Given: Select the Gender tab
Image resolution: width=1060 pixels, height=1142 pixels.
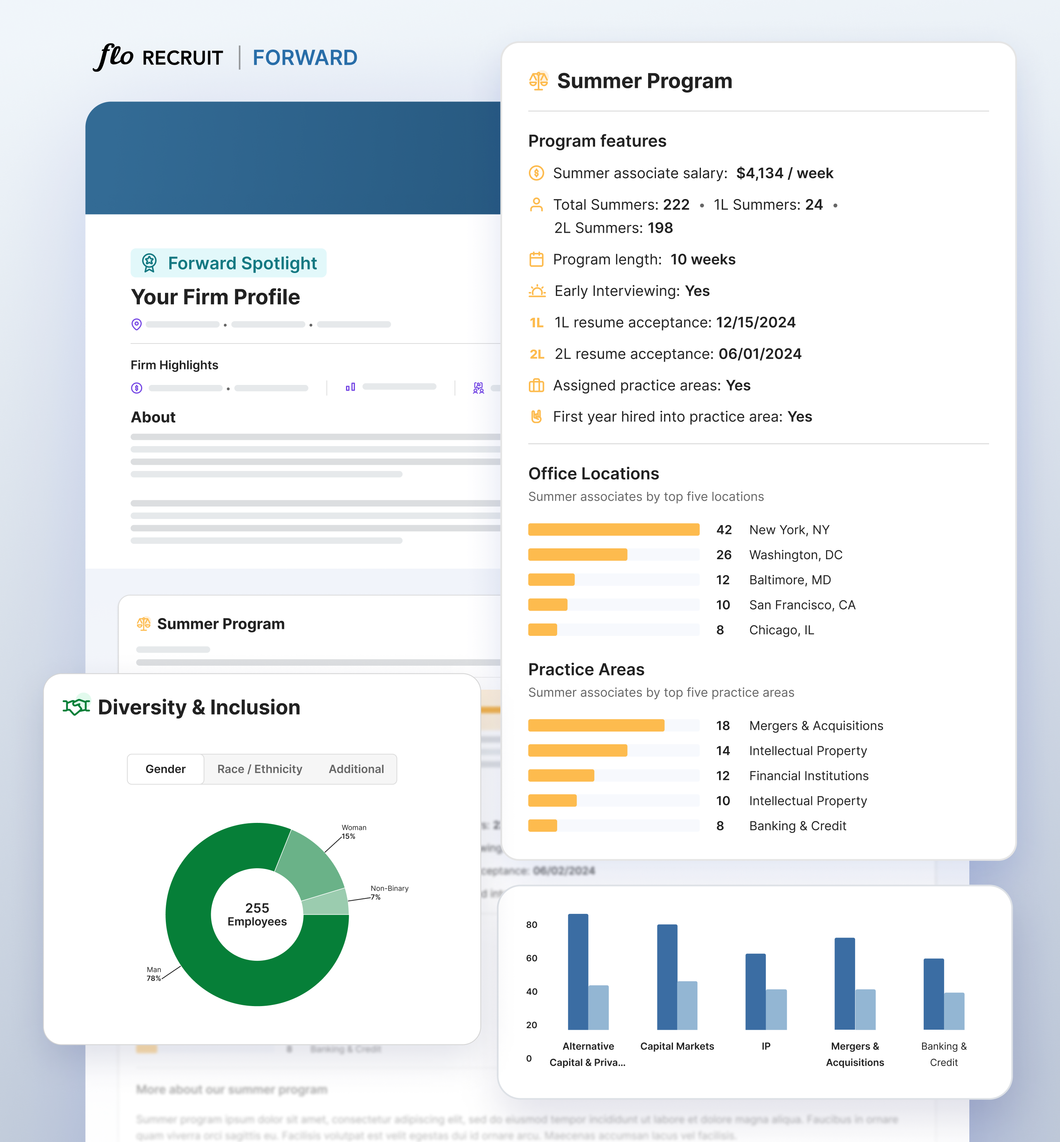Looking at the screenshot, I should (x=165, y=769).
